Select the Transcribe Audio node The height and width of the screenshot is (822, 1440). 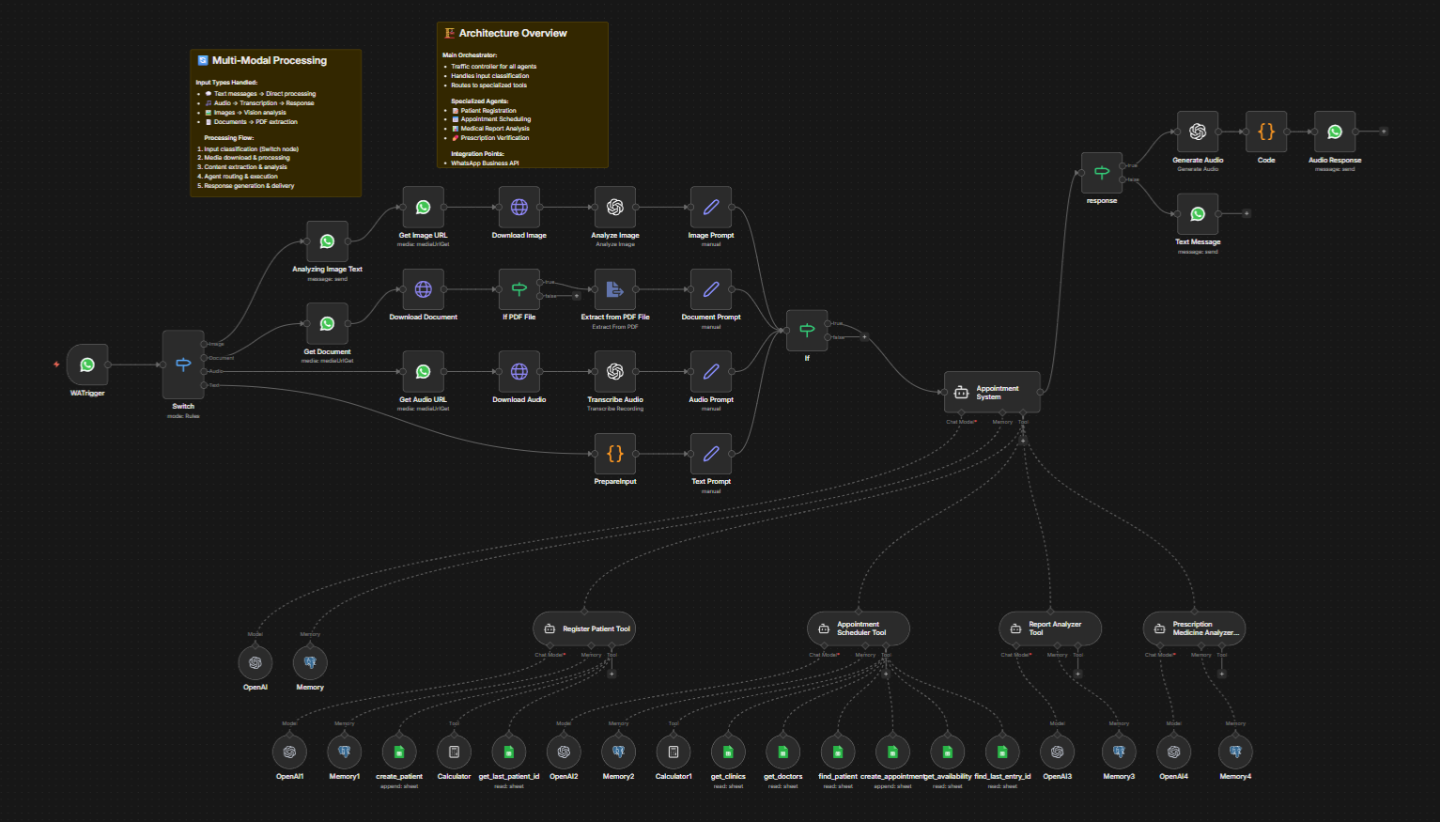tap(615, 372)
